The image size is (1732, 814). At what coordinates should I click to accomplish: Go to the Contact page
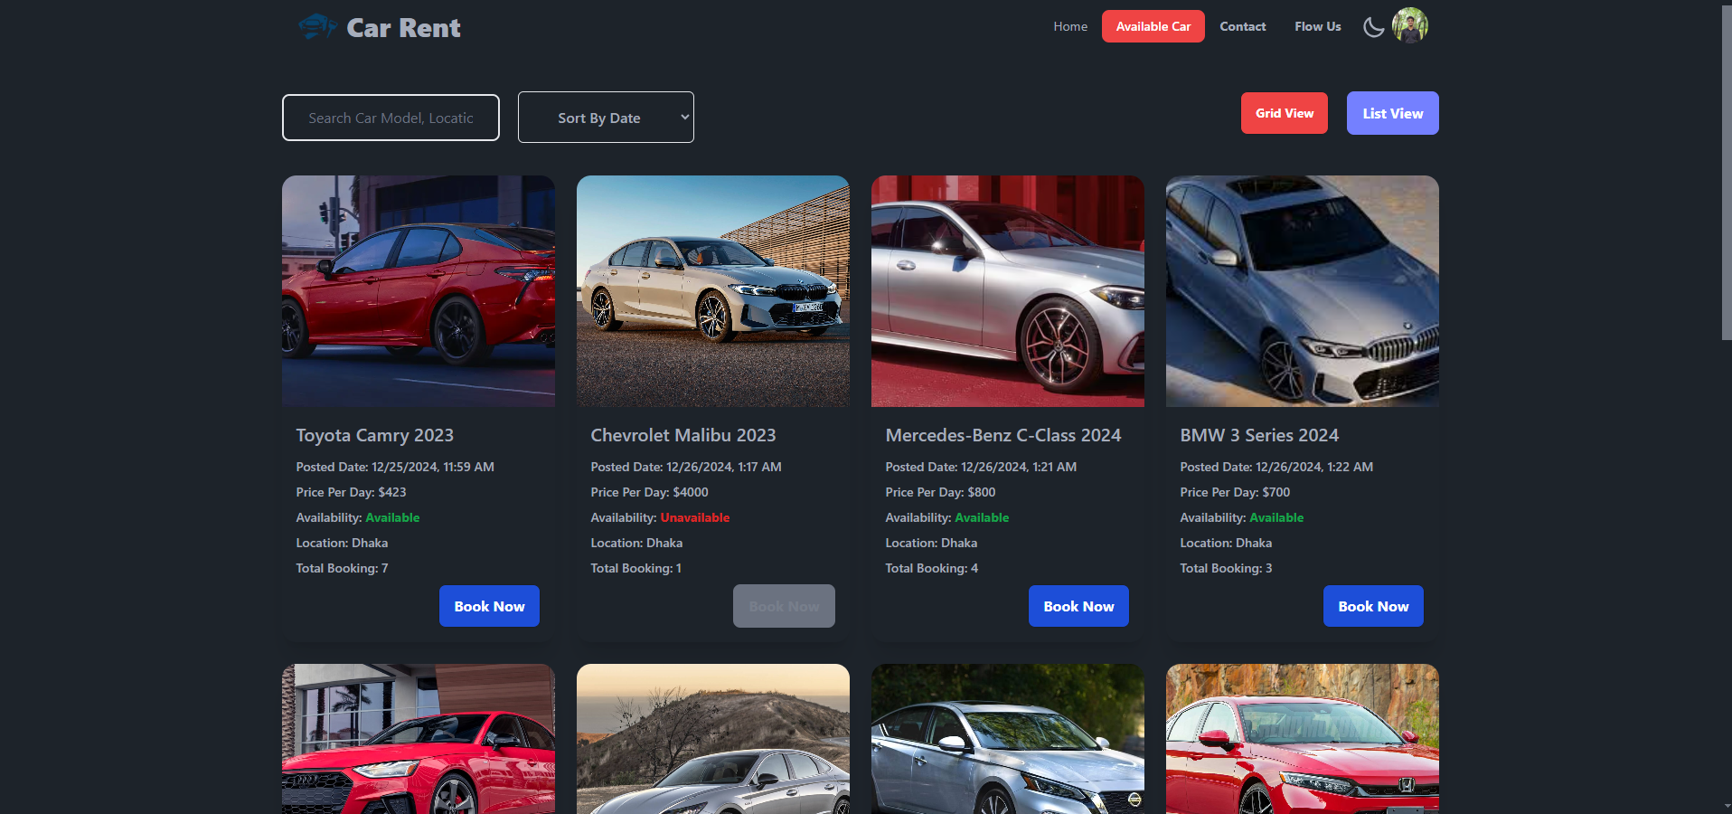coord(1243,26)
